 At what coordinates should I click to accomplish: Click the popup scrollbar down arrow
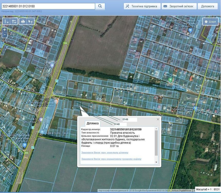(156, 162)
